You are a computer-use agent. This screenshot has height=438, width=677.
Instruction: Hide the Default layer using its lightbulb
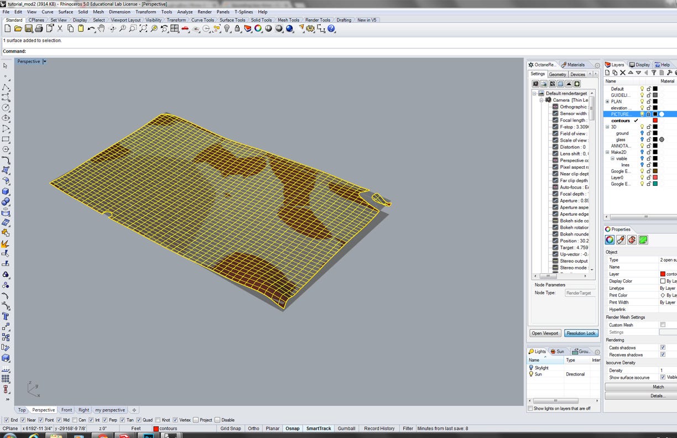tap(642, 88)
